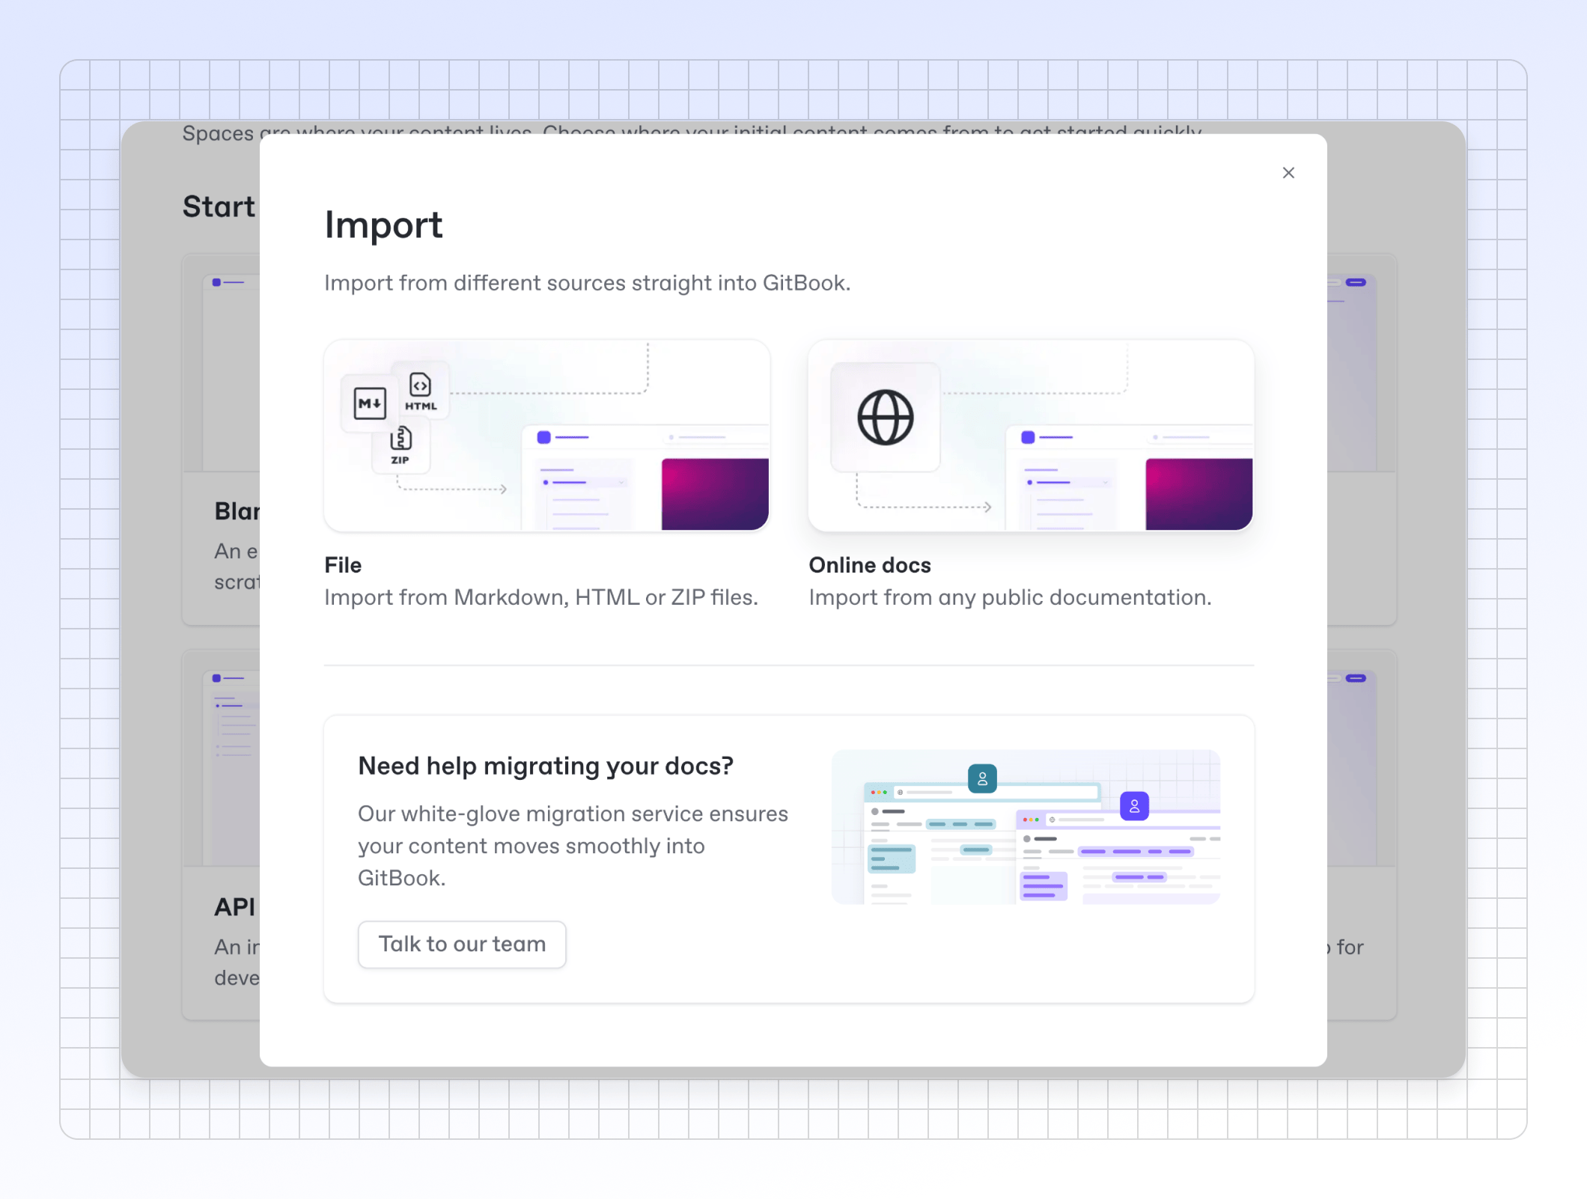The width and height of the screenshot is (1587, 1199).
Task: Click the purple user avatar icon
Action: [1134, 806]
